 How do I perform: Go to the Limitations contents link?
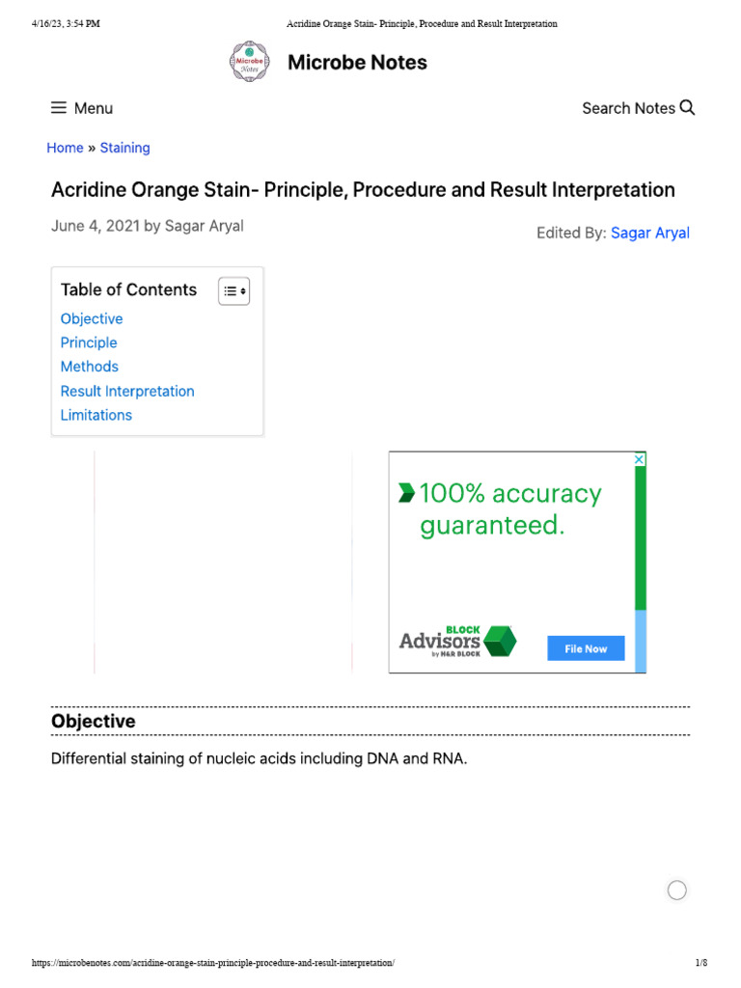click(96, 415)
